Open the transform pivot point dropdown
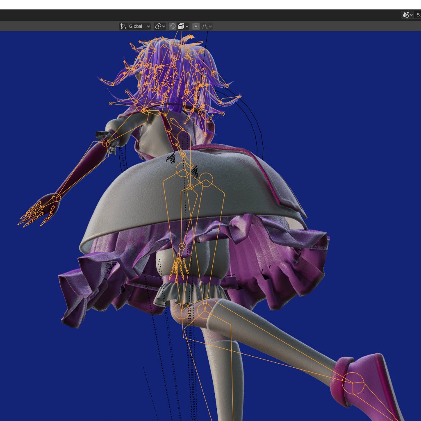This screenshot has height=421, width=421. pos(160,26)
